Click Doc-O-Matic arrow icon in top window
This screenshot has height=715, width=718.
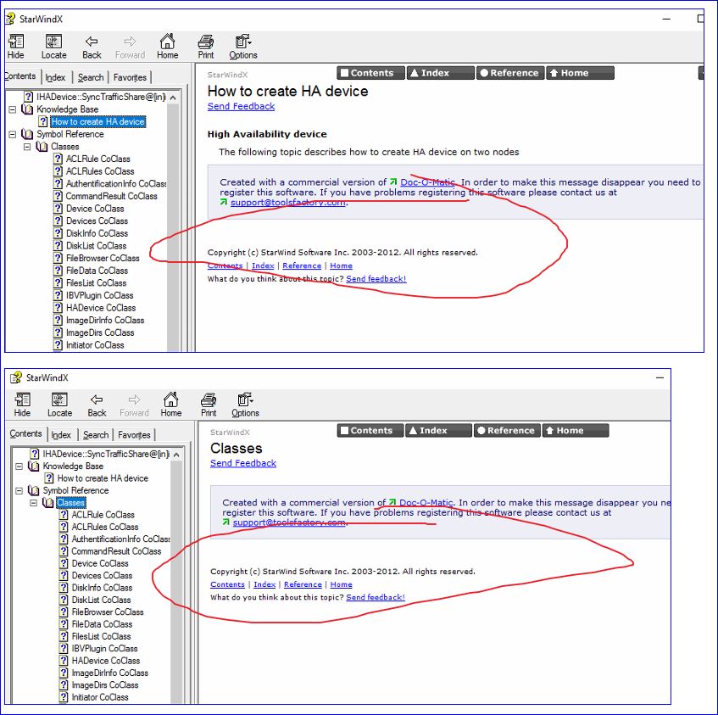(x=392, y=182)
